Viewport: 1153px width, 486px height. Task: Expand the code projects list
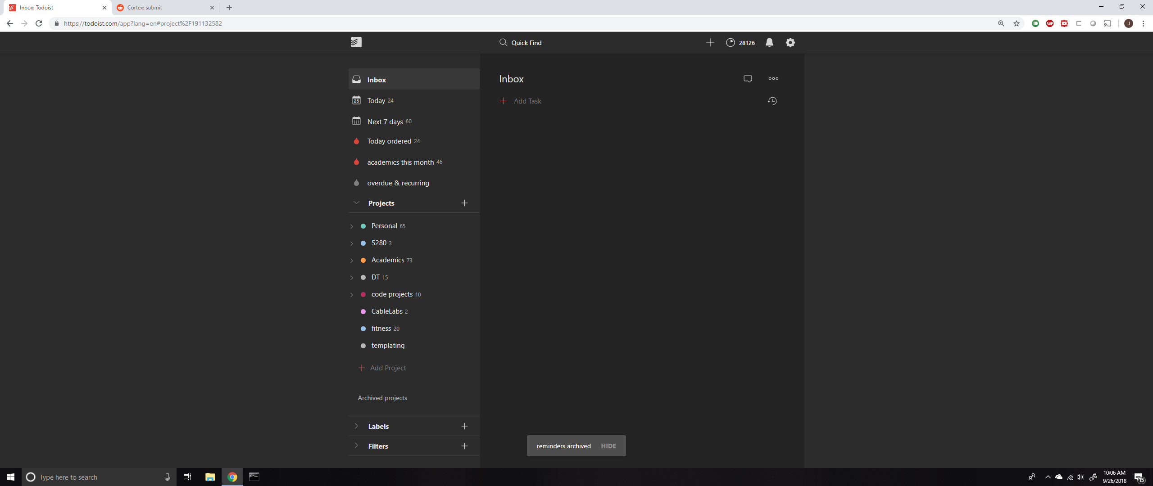[352, 294]
